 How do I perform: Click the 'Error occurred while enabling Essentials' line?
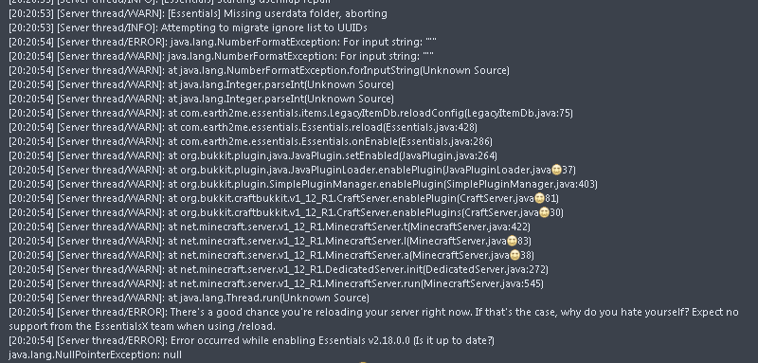(251, 340)
